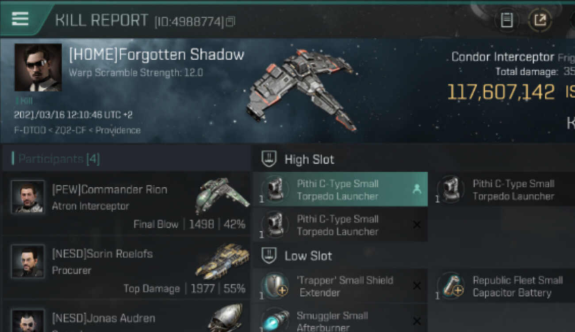The width and height of the screenshot is (575, 332).
Task: Click the person icon on highlighted Torpedo Launcher
Action: [416, 189]
